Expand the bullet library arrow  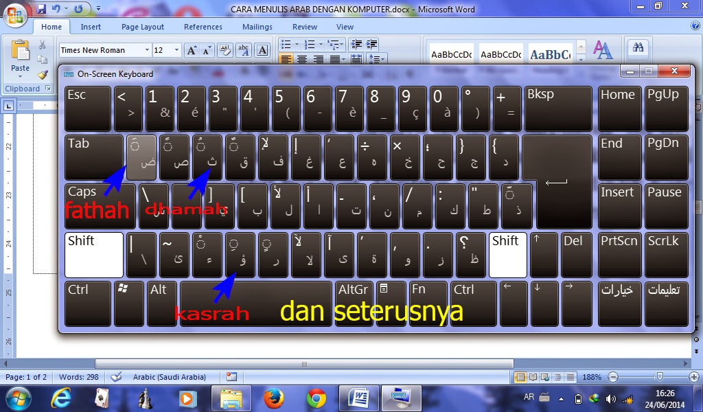[297, 45]
